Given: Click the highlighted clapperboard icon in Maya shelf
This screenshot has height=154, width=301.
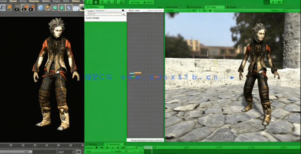Looking at the screenshot, I should pyautogui.click(x=25, y=8).
